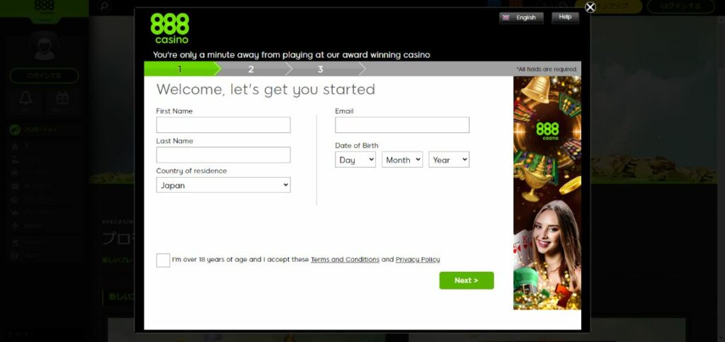
Task: Open the English language selector
Action: [521, 18]
